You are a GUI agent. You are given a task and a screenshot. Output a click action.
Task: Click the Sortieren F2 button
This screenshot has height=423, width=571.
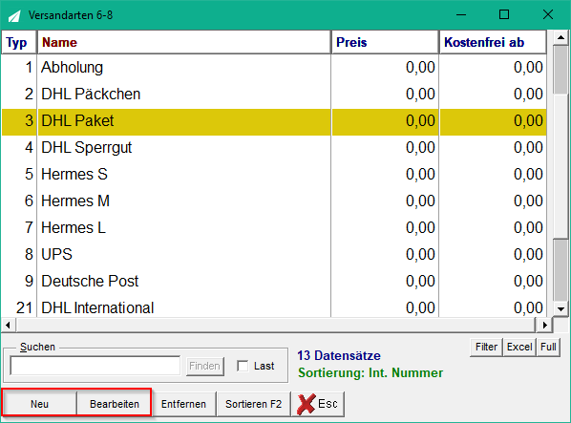point(253,404)
